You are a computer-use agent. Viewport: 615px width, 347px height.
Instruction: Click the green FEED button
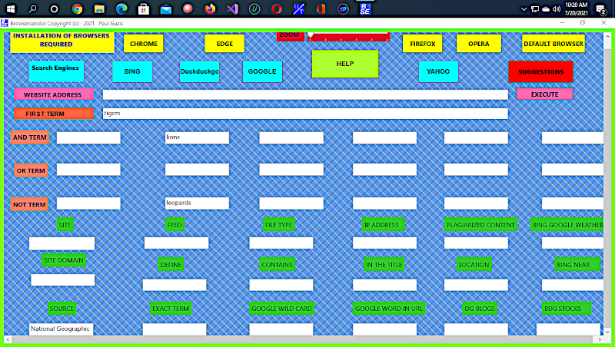pyautogui.click(x=175, y=225)
